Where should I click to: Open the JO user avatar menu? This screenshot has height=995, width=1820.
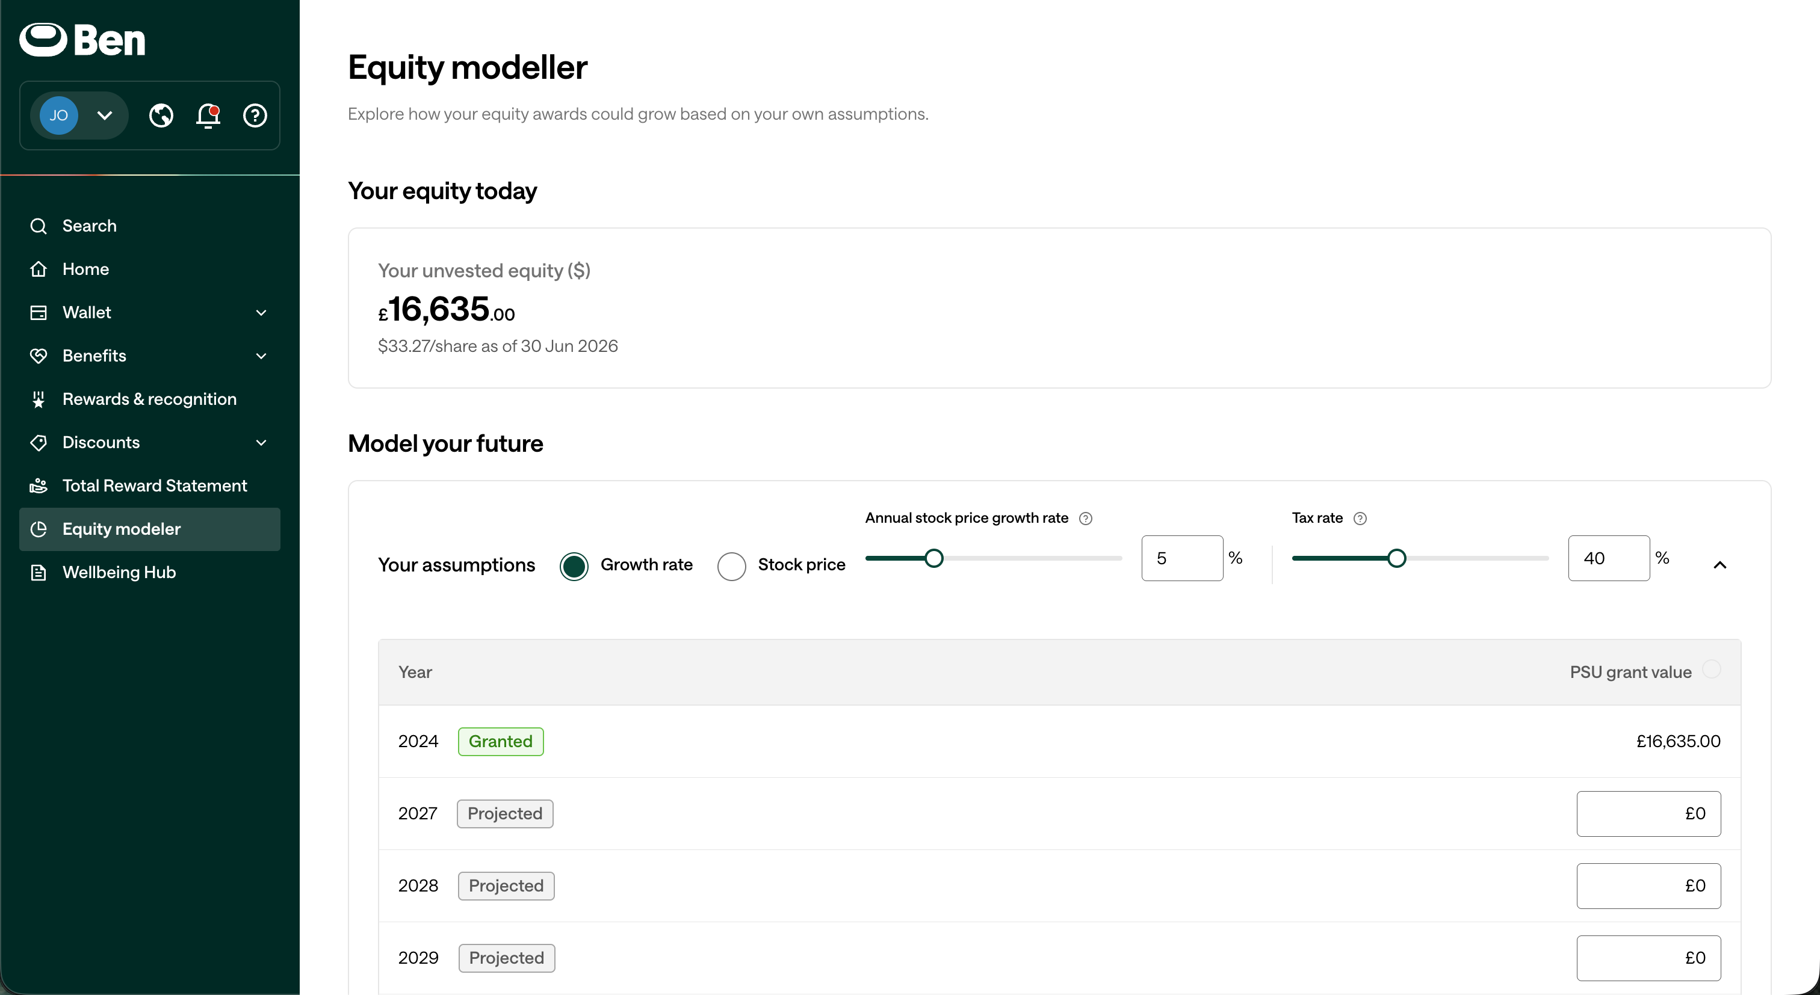point(78,115)
